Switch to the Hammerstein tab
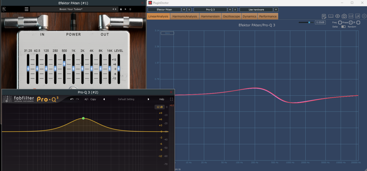 point(210,16)
